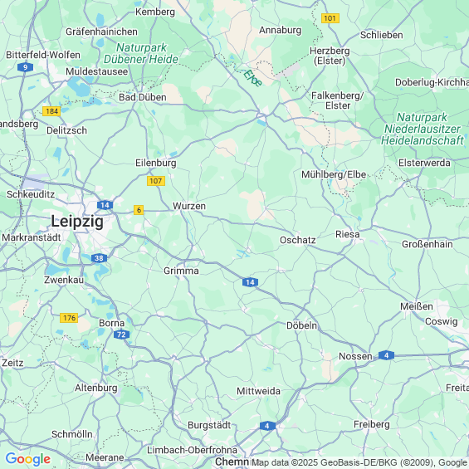Click the yellow 176 road shield
469x469 pixels.
(69, 318)
